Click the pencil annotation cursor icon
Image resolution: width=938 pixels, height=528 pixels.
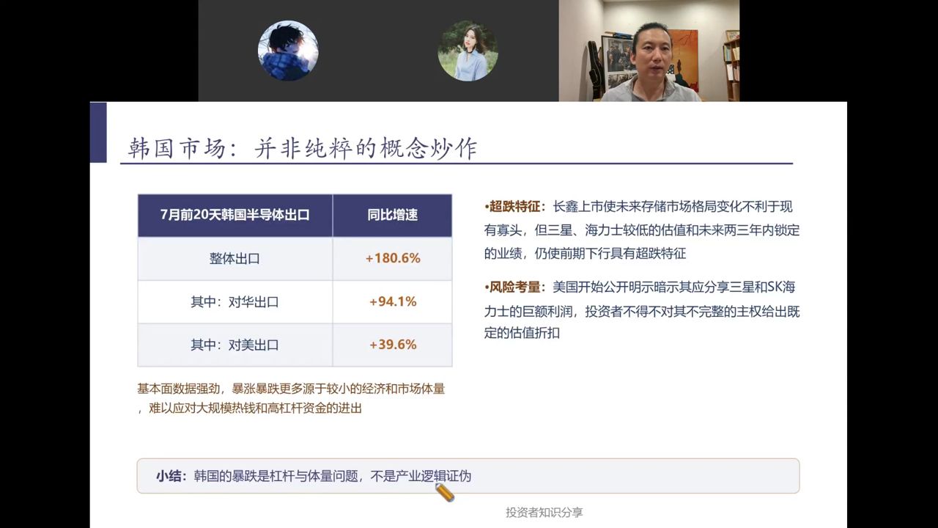[x=445, y=492]
